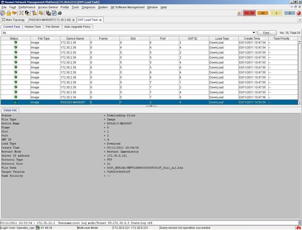Click the orange major alarm counter
This screenshot has width=302, height=230.
tap(263, 13)
